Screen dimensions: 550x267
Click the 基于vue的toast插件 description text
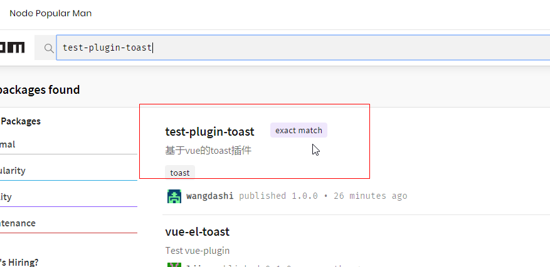point(208,151)
